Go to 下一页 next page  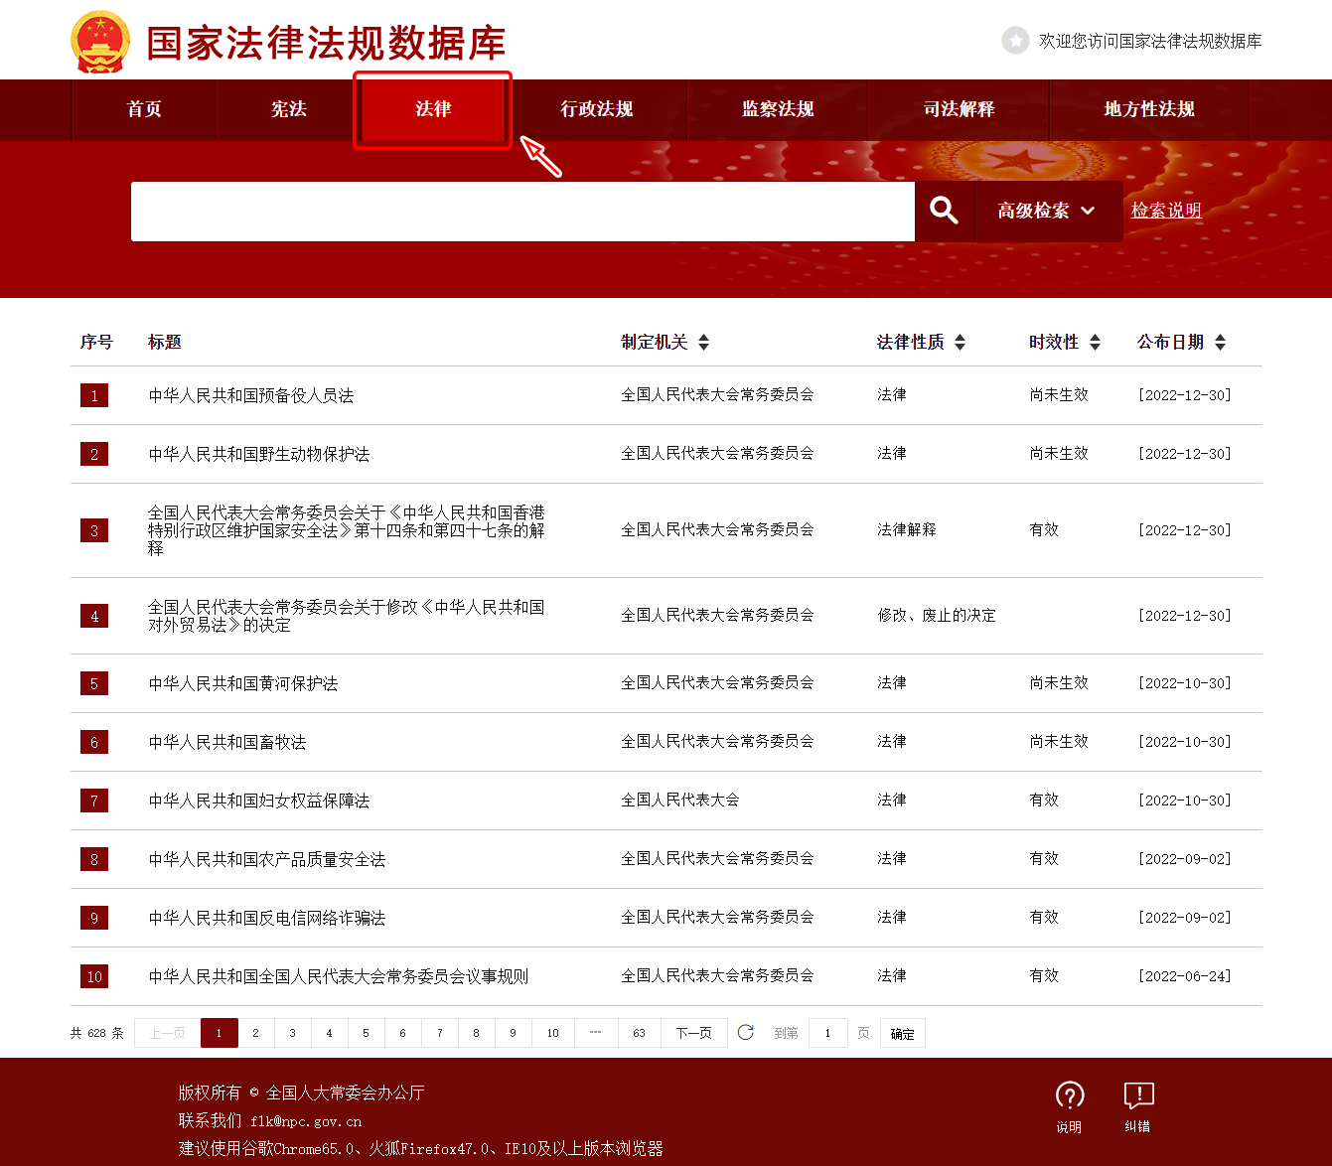(693, 1033)
